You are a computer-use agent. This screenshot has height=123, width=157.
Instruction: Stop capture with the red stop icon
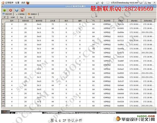(10, 10)
